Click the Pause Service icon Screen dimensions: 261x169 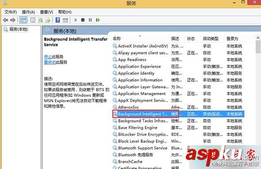coord(90,20)
